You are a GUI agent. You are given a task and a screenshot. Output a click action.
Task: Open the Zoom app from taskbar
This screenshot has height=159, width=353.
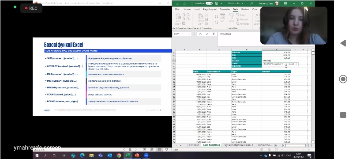coord(146,155)
